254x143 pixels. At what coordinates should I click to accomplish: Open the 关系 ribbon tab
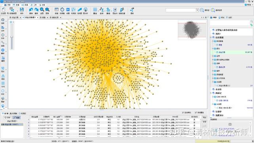point(25,5)
